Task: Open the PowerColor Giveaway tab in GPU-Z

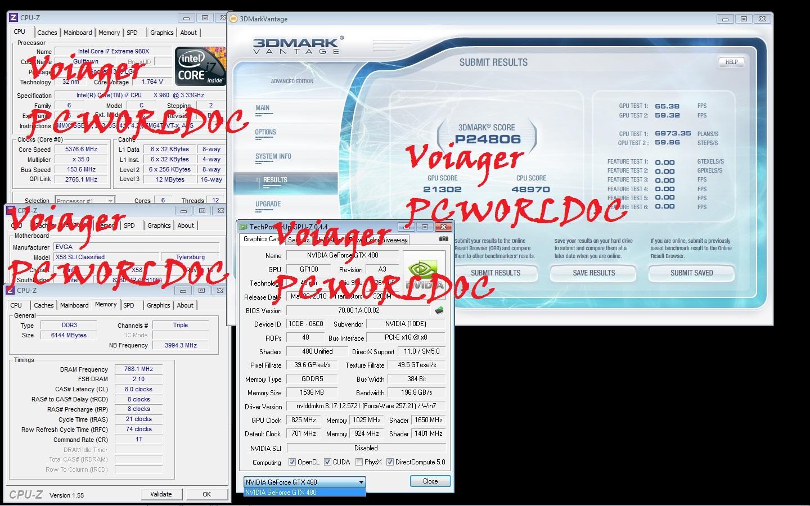Action: click(x=378, y=240)
